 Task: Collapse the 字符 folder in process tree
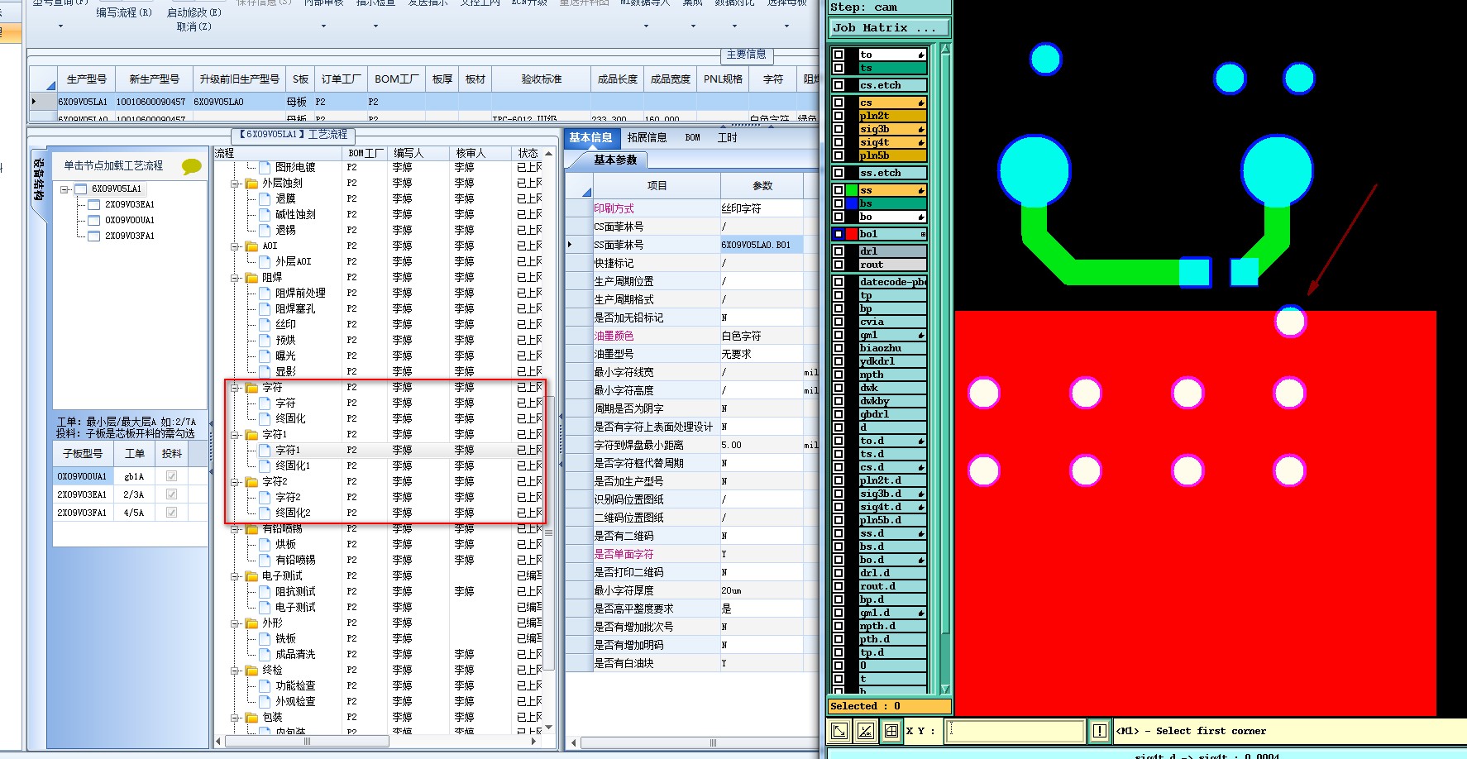coord(235,387)
